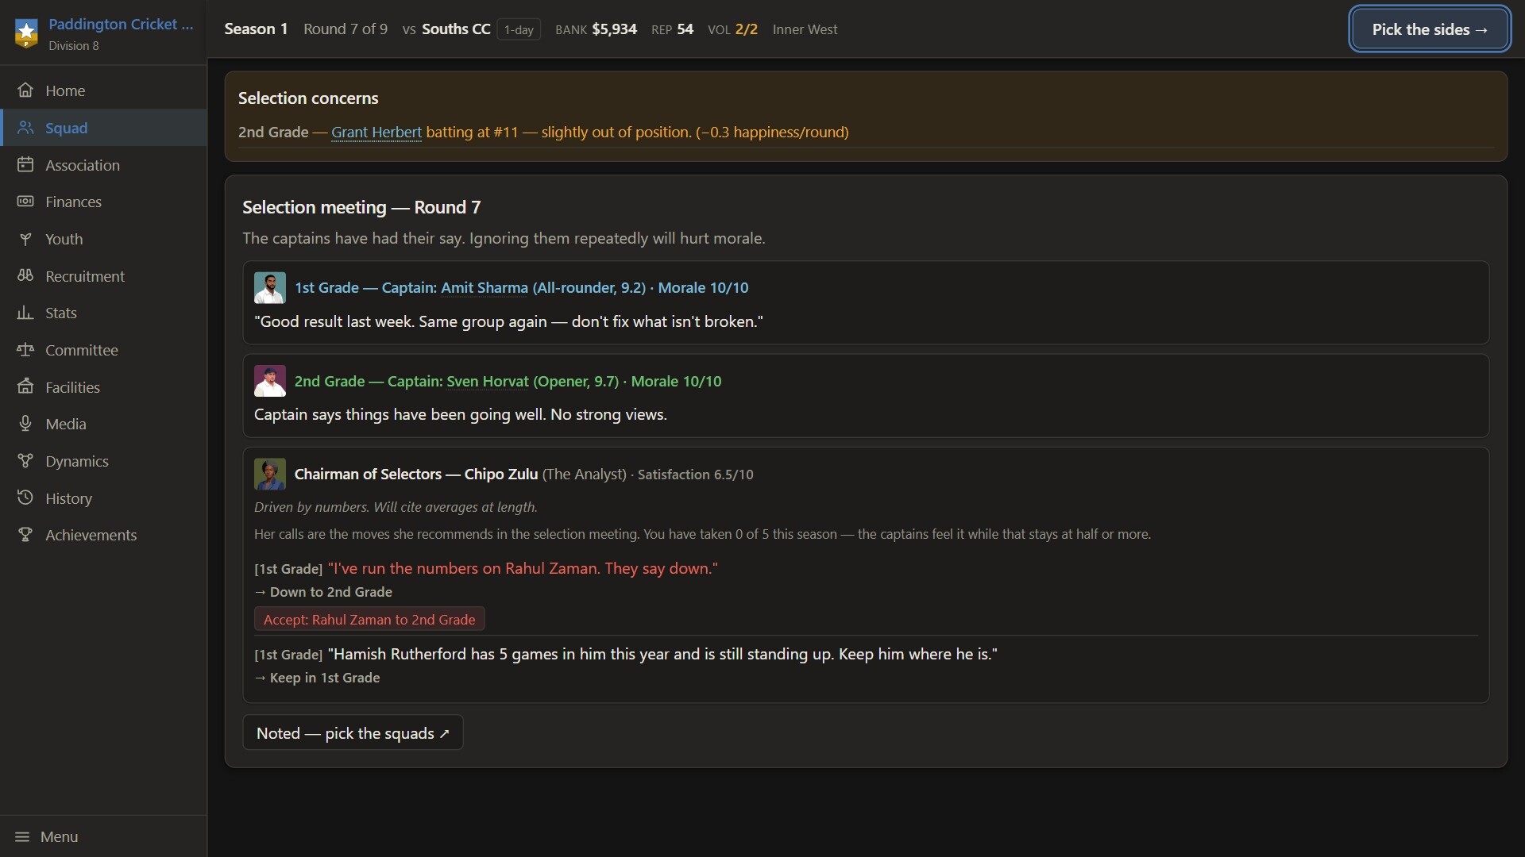
Task: Click the Association calendar icon
Action: click(25, 165)
